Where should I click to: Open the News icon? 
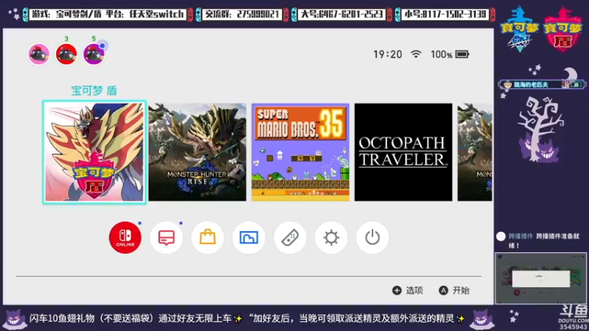pos(166,238)
